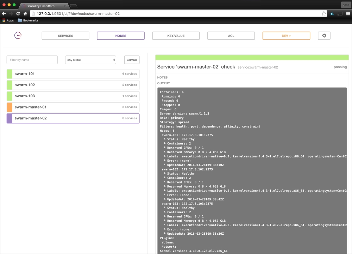This screenshot has width=352, height=254.
Task: Click the browser back arrow
Action: click(4, 13)
